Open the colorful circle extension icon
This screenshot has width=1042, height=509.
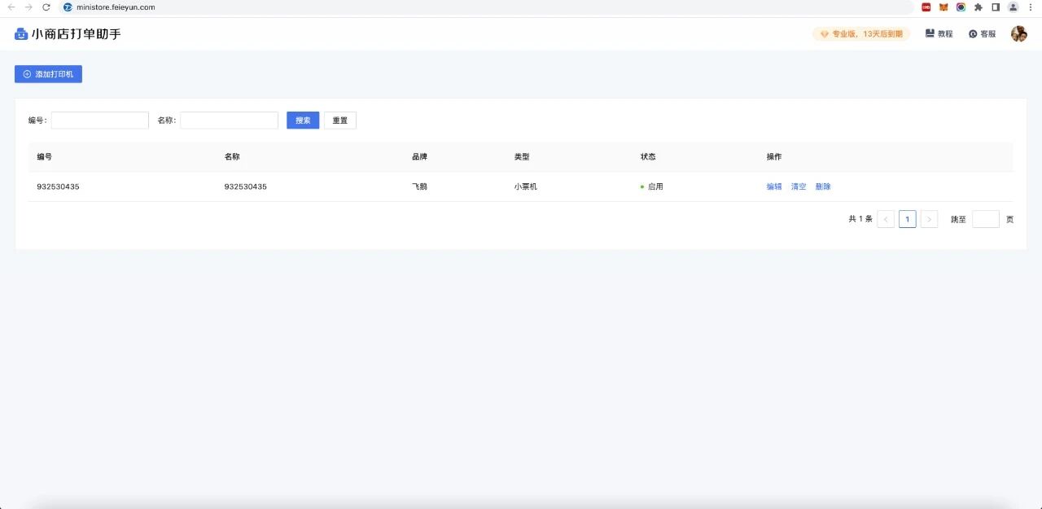961,7
